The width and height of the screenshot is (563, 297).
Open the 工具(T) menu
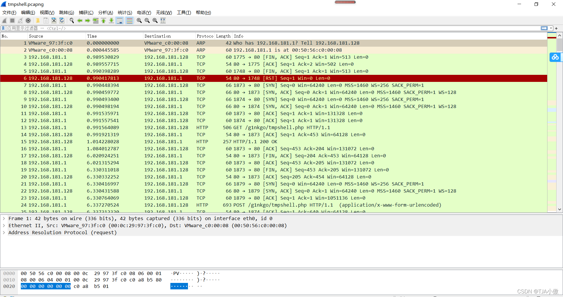pos(184,13)
